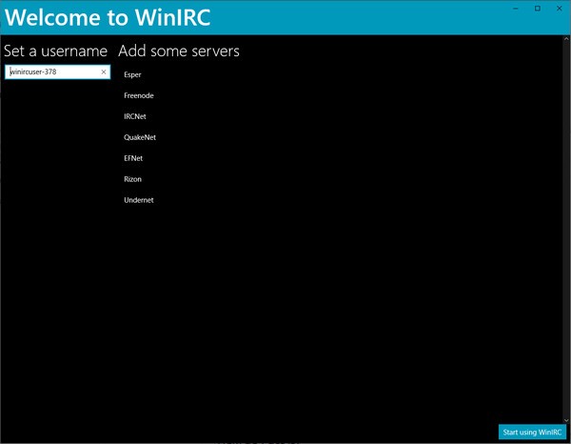Choose QuakeNet from the server list
The image size is (571, 444).
pos(140,137)
